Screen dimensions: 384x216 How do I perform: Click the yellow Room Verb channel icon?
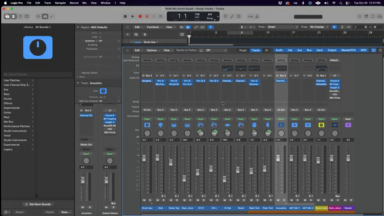coord(322,125)
